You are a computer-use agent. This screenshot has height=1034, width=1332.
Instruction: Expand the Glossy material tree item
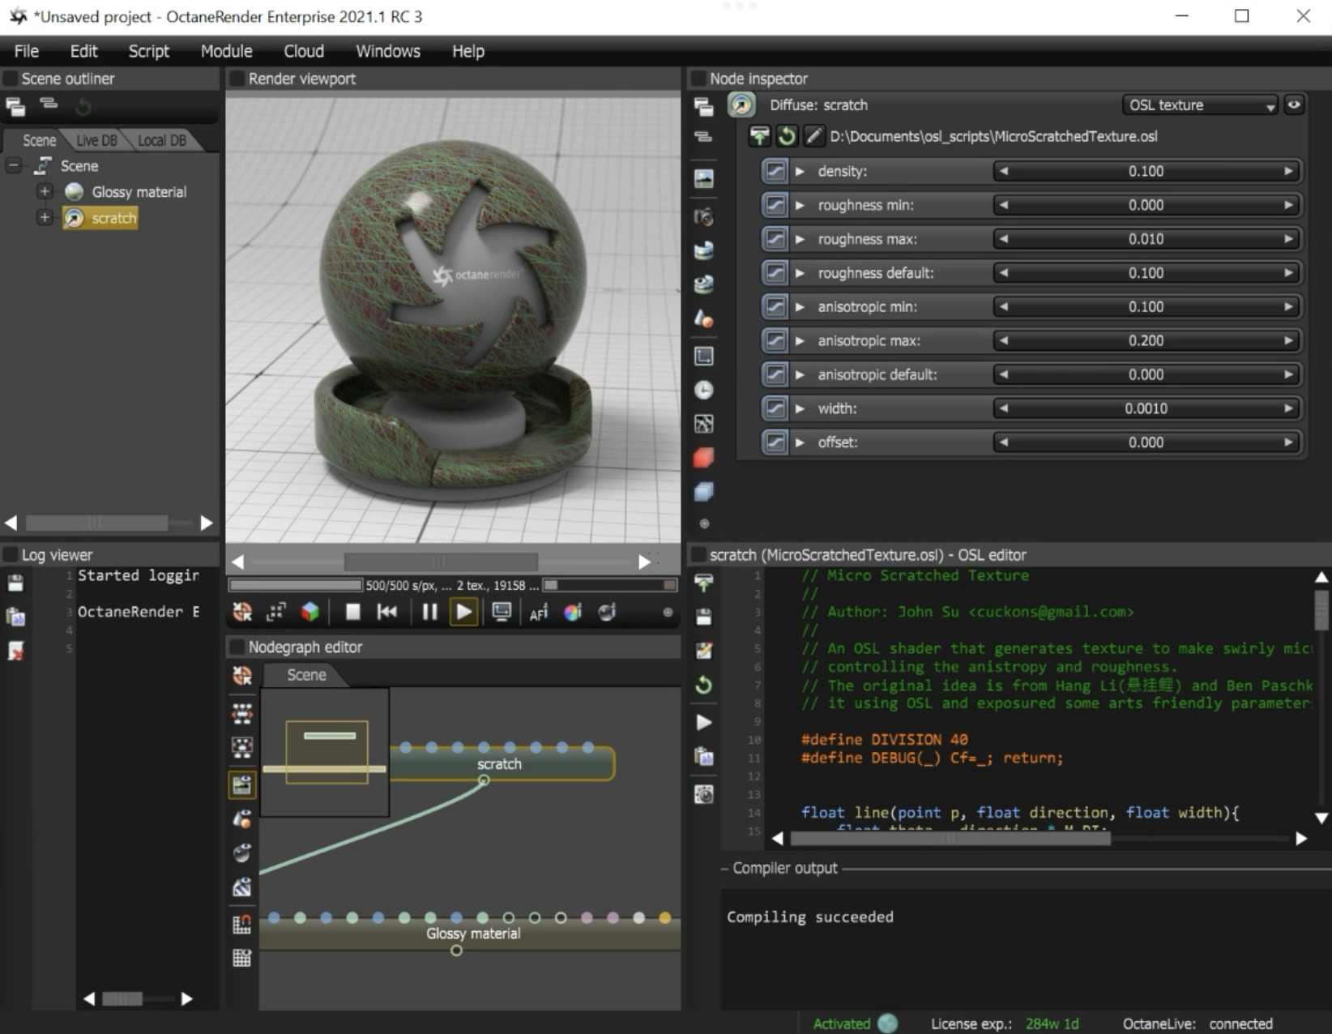coord(45,192)
